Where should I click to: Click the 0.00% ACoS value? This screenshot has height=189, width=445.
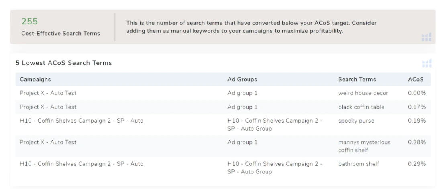coord(416,93)
